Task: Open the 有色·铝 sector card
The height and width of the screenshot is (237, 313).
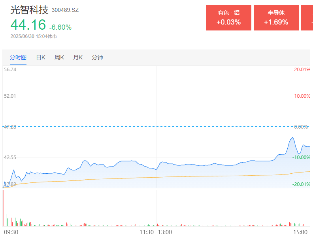Action: pos(228,18)
